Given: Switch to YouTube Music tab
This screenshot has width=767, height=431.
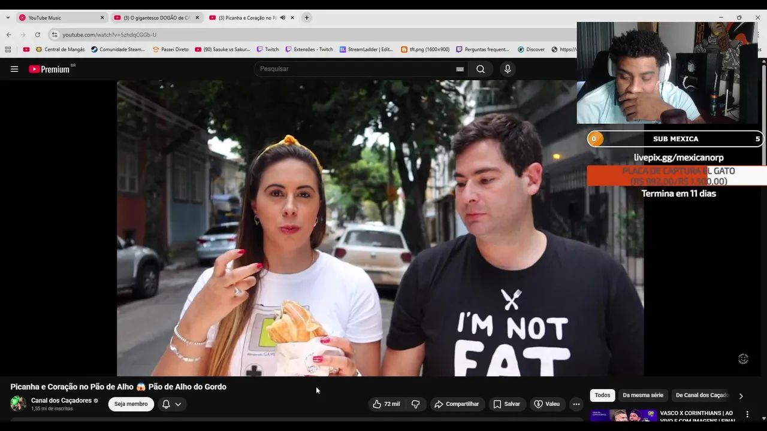Looking at the screenshot, I should pos(57,18).
